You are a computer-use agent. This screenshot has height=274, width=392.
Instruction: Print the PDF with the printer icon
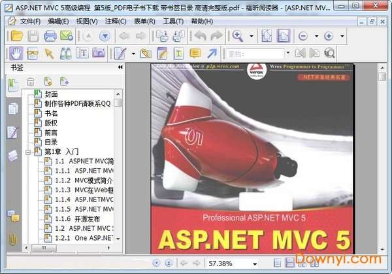[50, 36]
